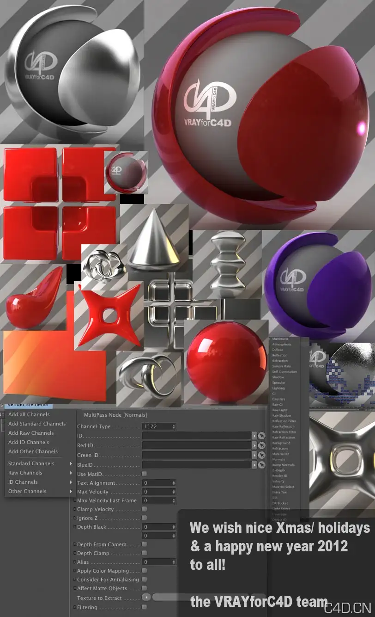The height and width of the screenshot is (617, 375).
Task: Click the keyframe dot beside Depth From Camera
Action: tap(75, 544)
